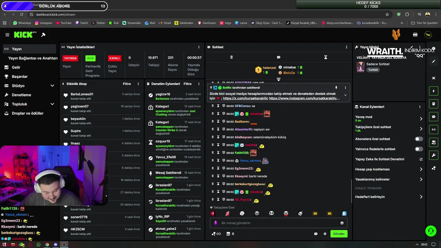The width and height of the screenshot is (441, 248).
Task: Click the green Gönder send button
Action: 339,234
